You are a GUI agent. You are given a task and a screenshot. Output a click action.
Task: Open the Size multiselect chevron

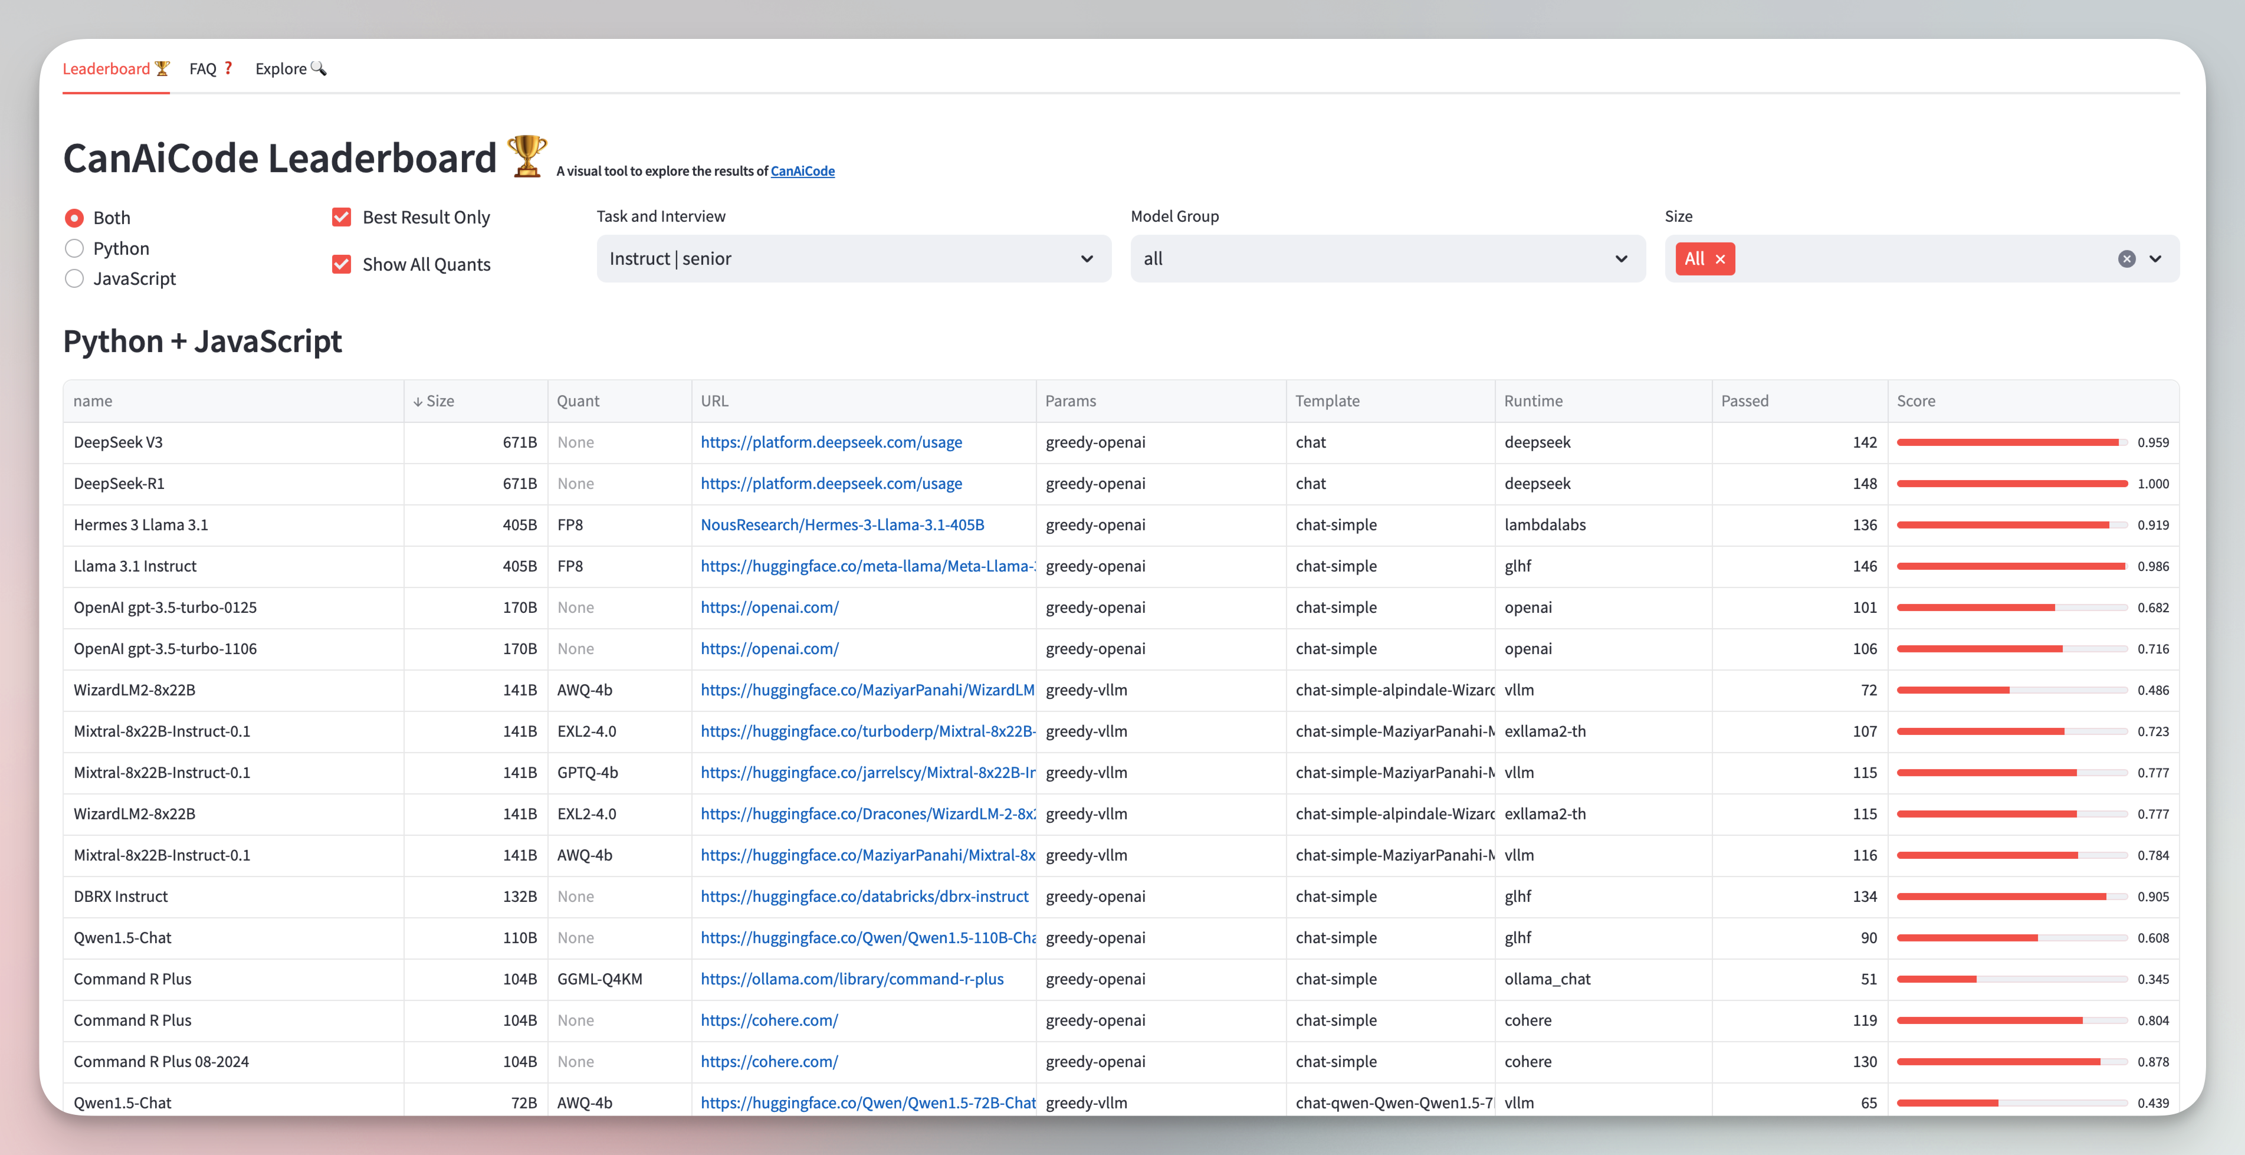pos(2155,259)
